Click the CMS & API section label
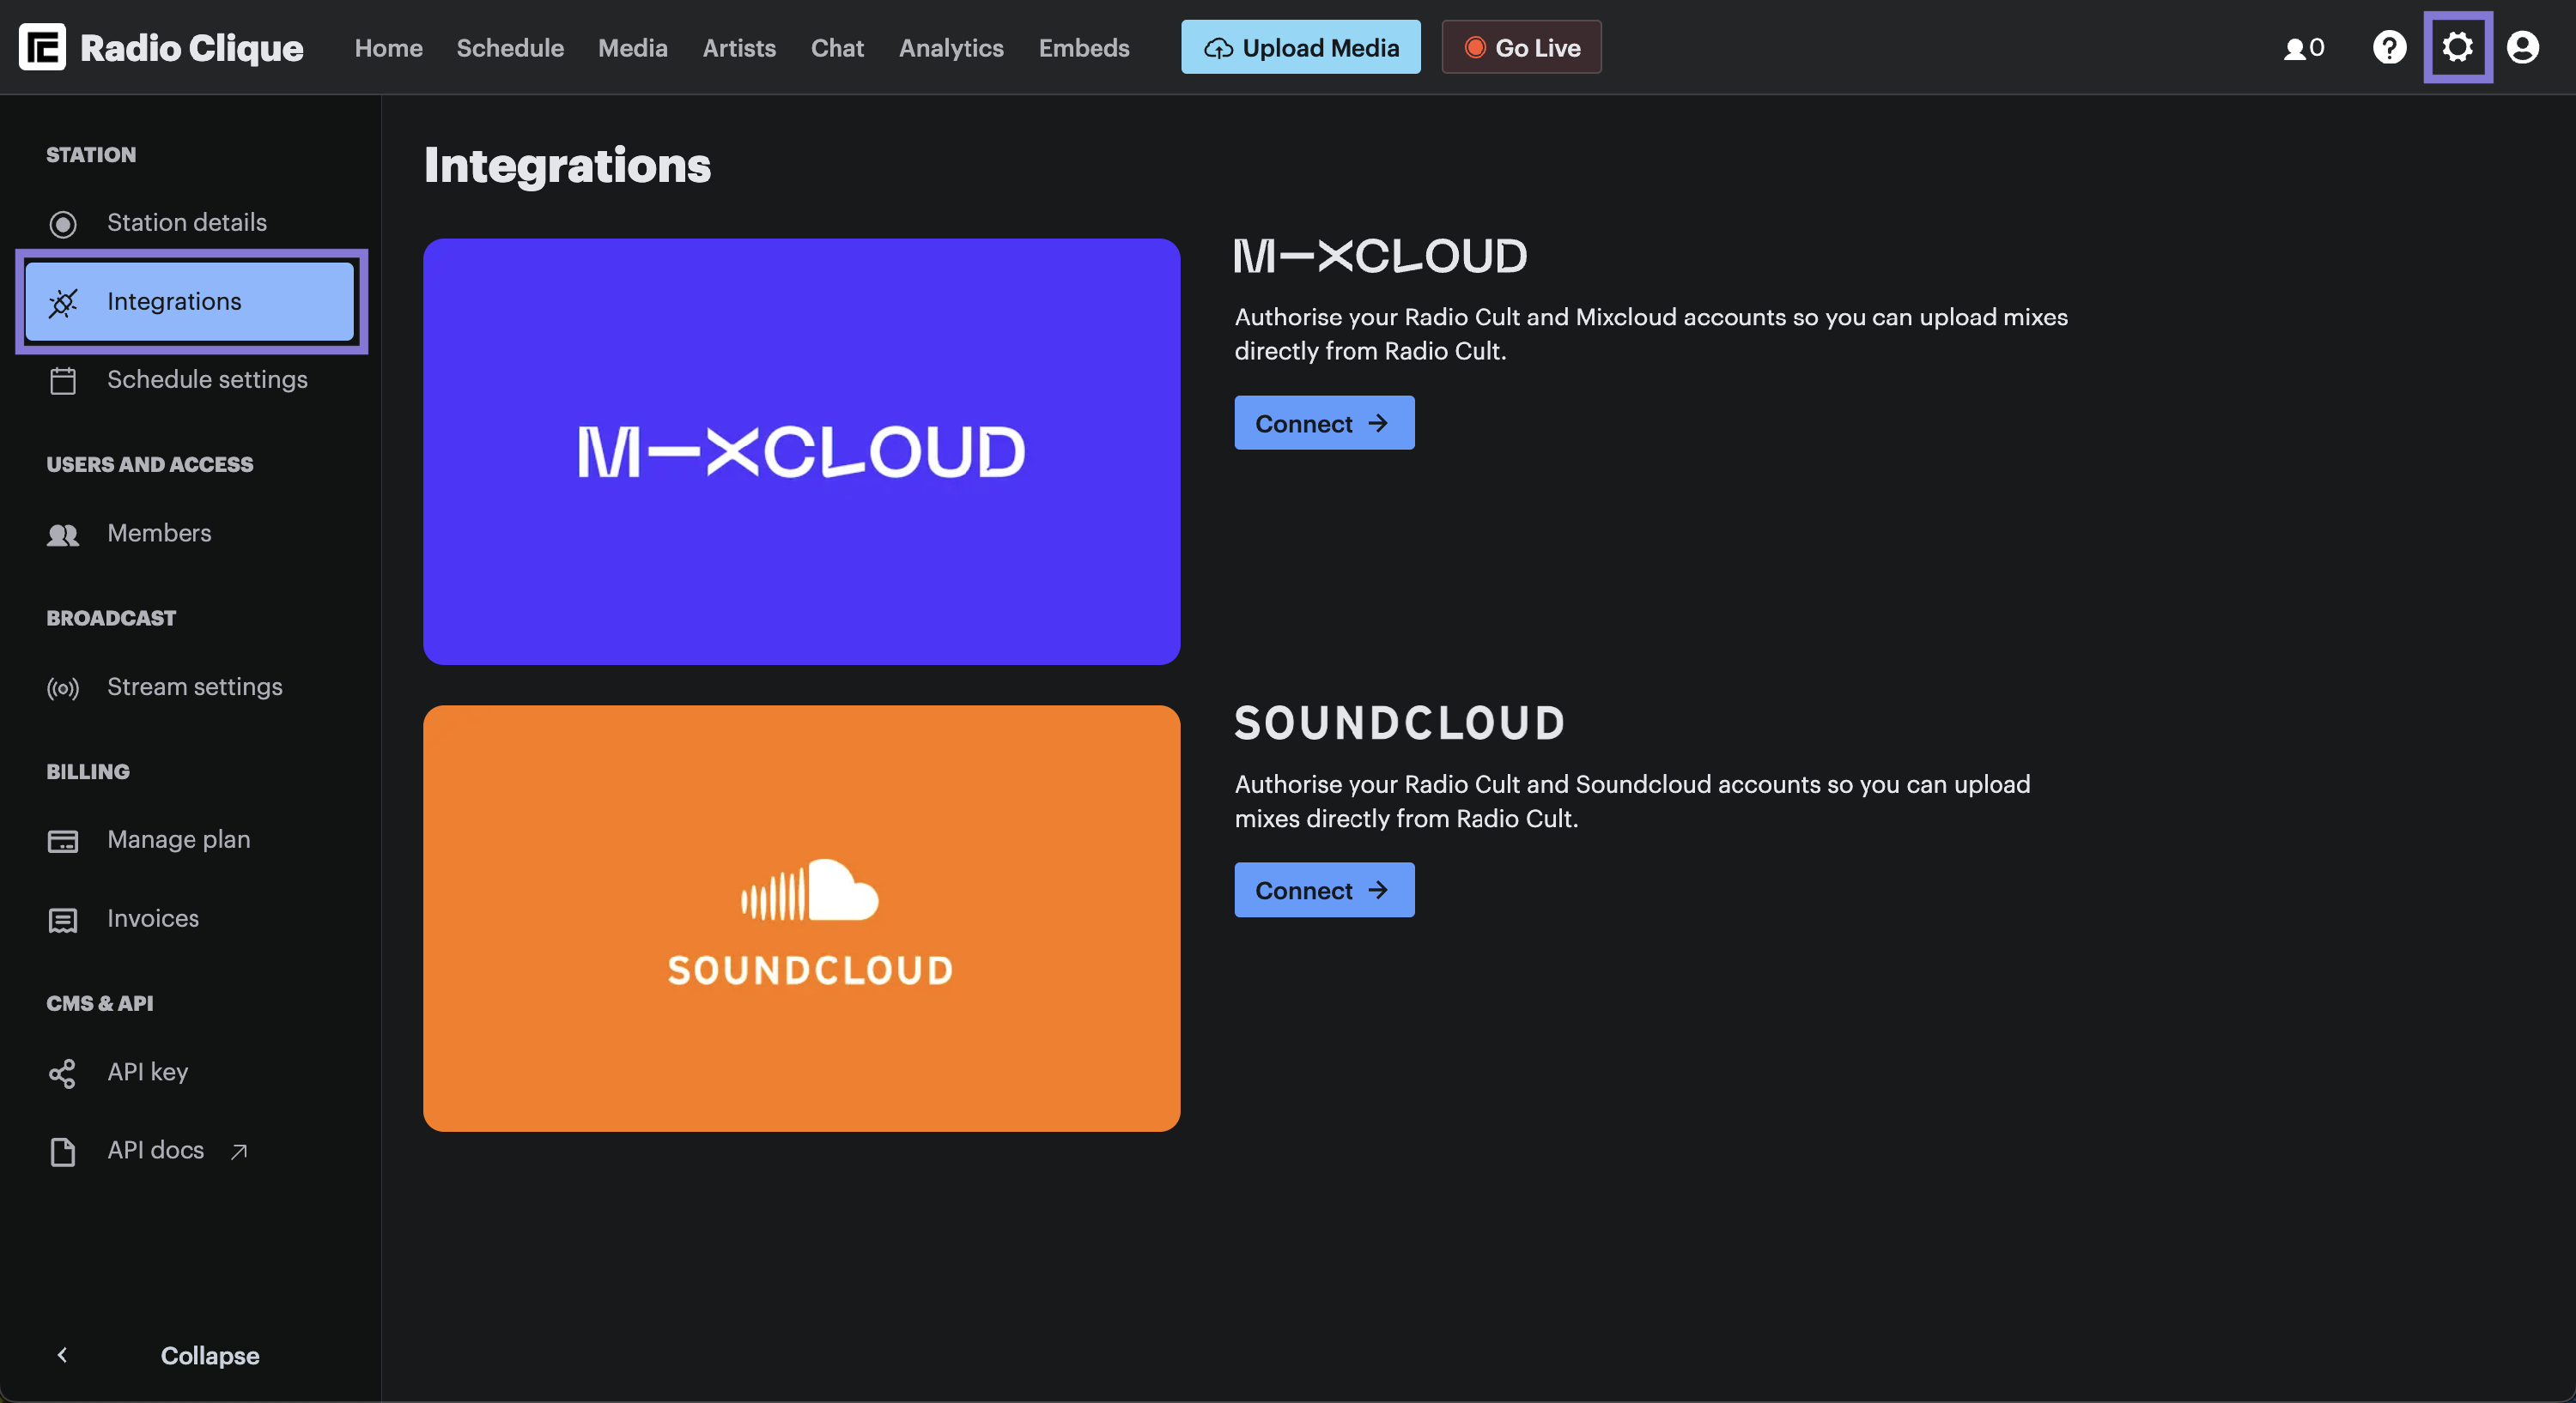The width and height of the screenshot is (2576, 1403). click(x=100, y=1004)
